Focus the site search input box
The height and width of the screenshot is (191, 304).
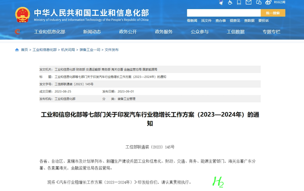tap(224, 13)
